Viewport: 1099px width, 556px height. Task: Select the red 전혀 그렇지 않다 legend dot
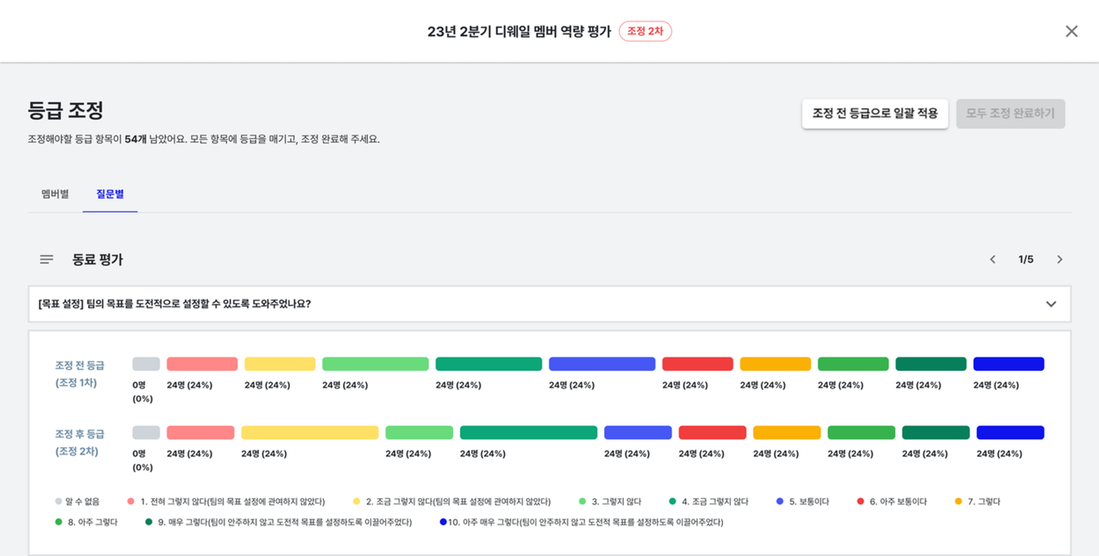[x=131, y=501]
